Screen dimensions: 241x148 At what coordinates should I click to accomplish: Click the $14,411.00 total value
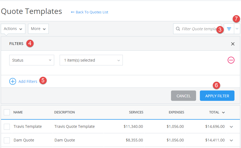215,140
